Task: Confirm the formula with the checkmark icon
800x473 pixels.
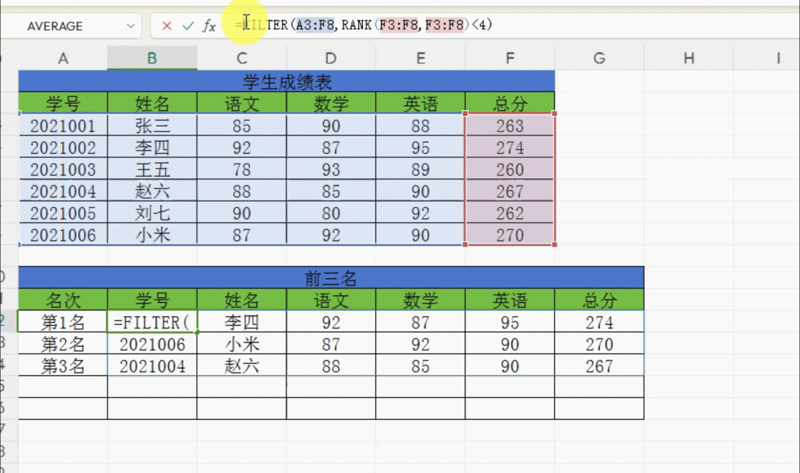Action: [x=187, y=26]
